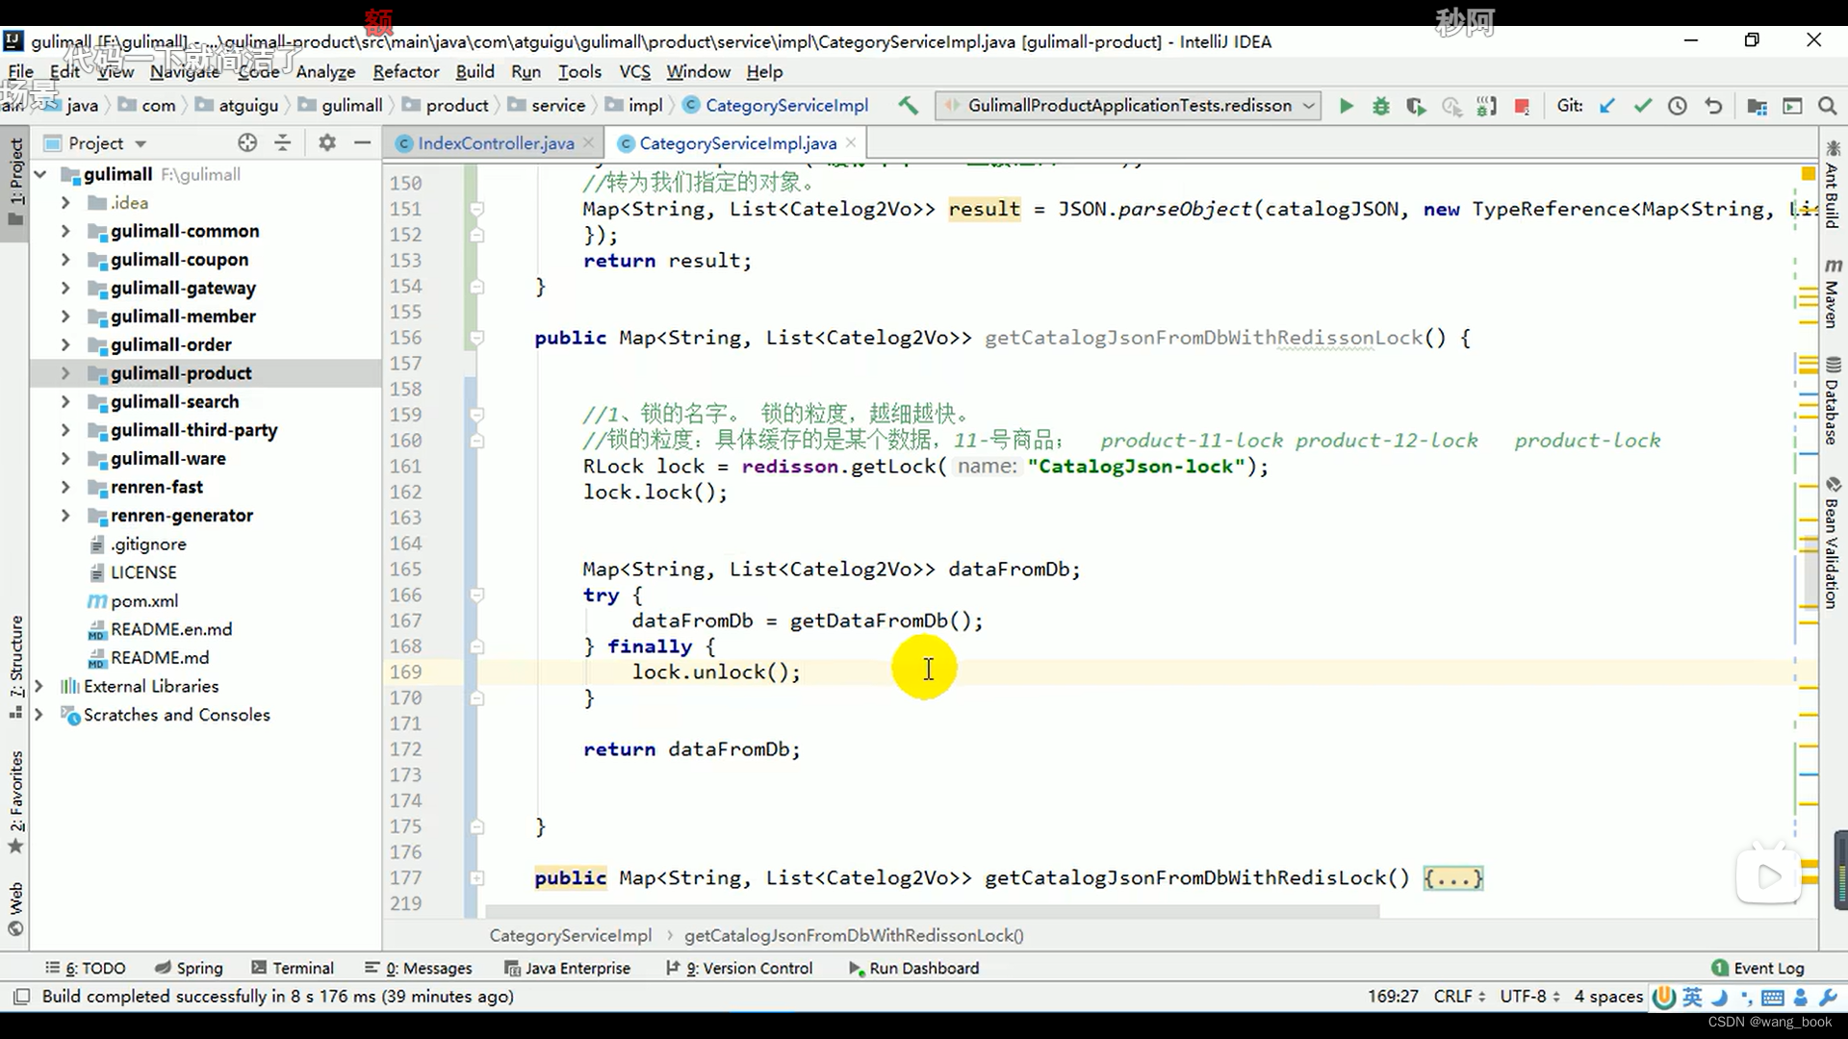Click the editor horizontal scrollbar
Screen dimensions: 1848x1039
pyautogui.click(x=933, y=911)
